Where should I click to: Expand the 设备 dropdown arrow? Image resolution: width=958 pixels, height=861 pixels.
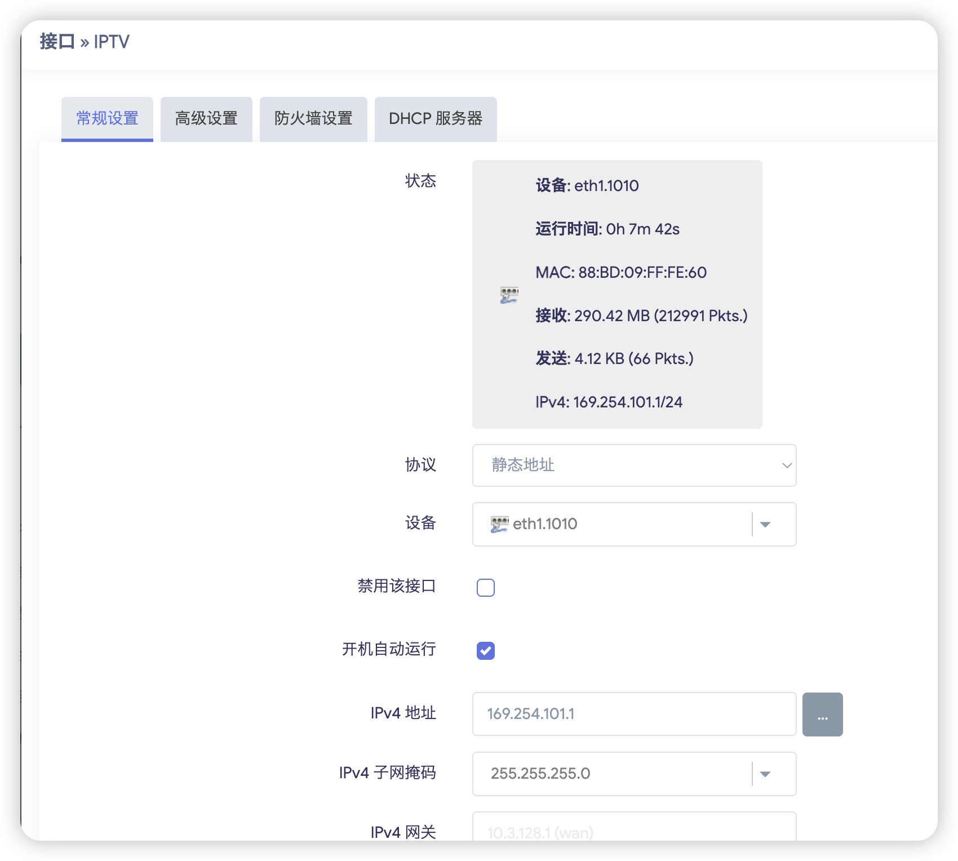(765, 524)
